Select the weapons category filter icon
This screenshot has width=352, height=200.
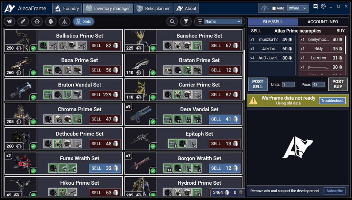23,22
